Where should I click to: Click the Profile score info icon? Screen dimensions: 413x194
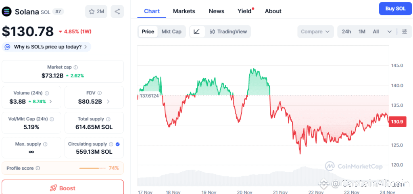[38, 168]
